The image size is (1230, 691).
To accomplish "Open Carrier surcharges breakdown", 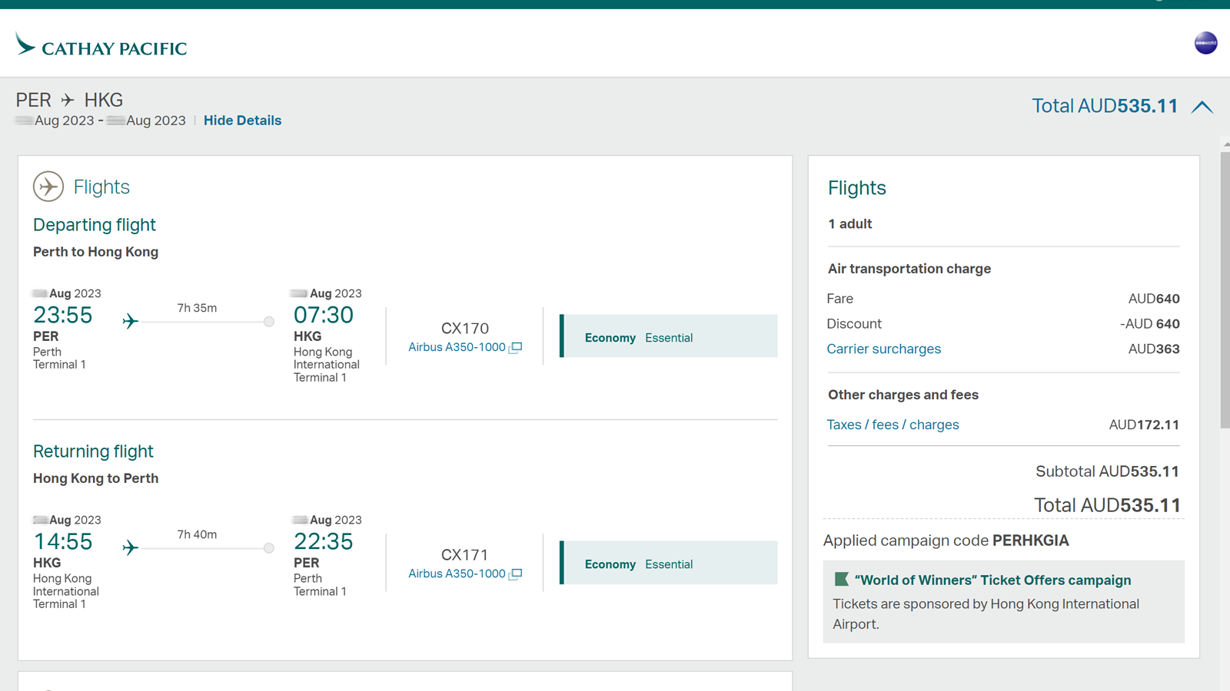I will tap(883, 349).
